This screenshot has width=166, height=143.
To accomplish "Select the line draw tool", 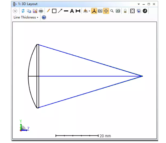I will coord(66,11).
